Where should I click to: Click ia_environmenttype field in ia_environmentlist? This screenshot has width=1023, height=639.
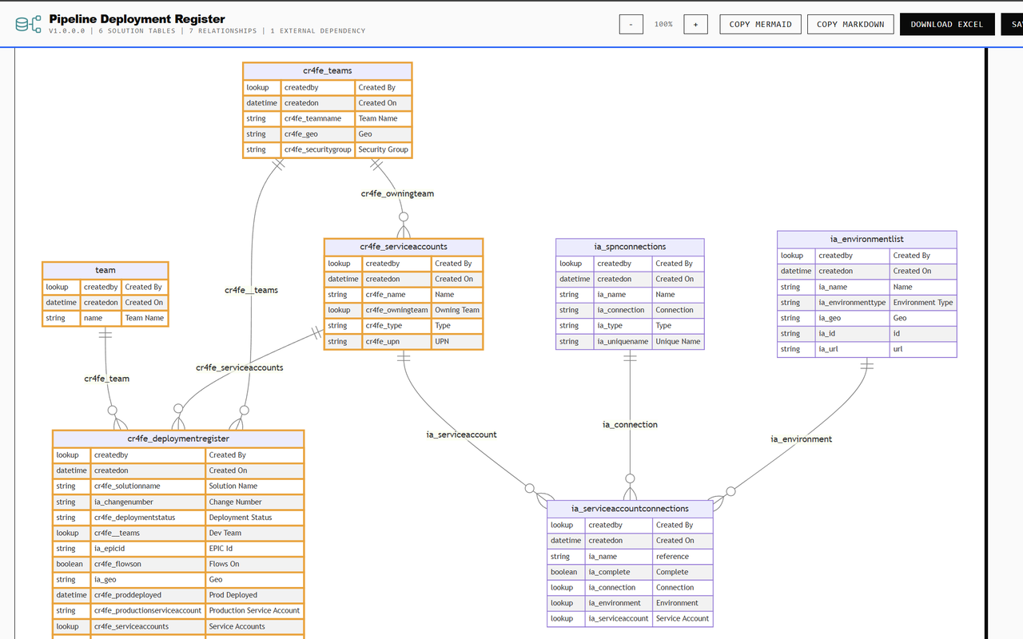point(852,303)
